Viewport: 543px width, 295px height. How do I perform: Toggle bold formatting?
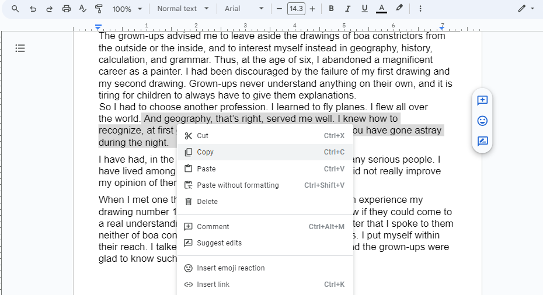[x=331, y=9]
